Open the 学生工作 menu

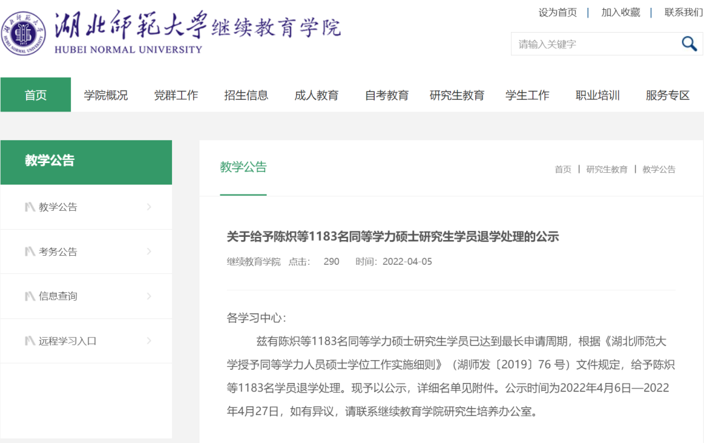(x=527, y=95)
